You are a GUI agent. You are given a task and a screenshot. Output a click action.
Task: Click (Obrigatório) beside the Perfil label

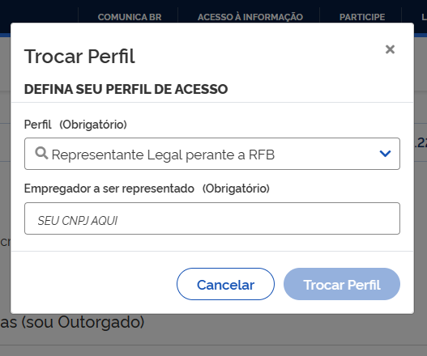(x=93, y=125)
